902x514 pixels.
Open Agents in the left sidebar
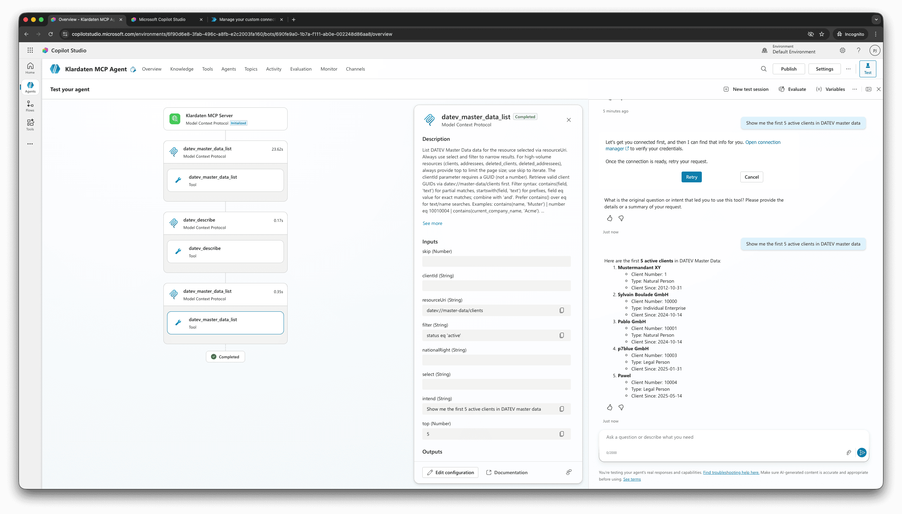pos(30,87)
